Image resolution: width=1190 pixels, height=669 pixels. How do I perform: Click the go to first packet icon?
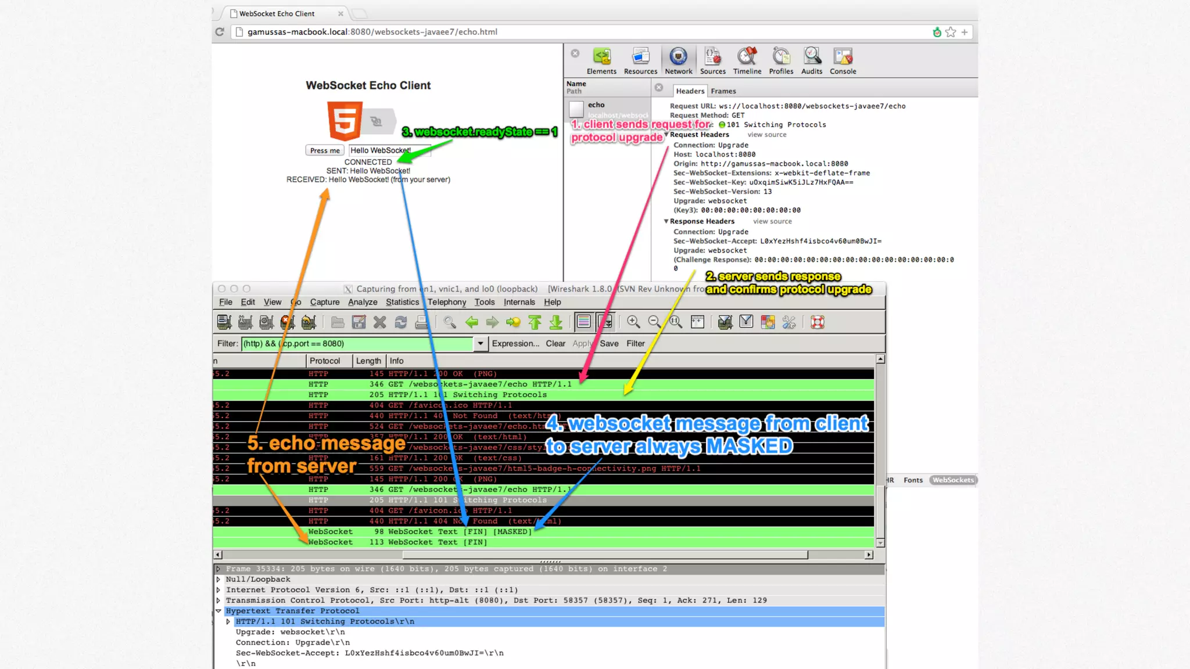pos(535,322)
